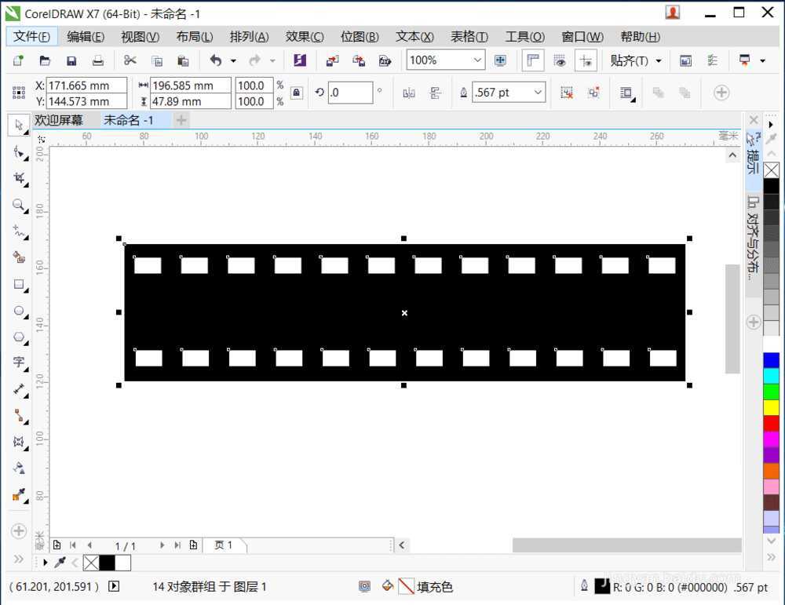Select the Ellipse tool

pyautogui.click(x=17, y=311)
